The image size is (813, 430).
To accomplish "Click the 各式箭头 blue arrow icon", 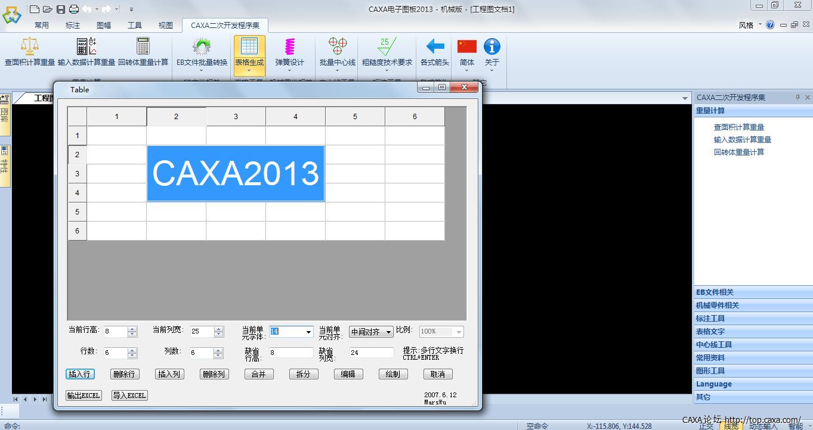I will (434, 47).
